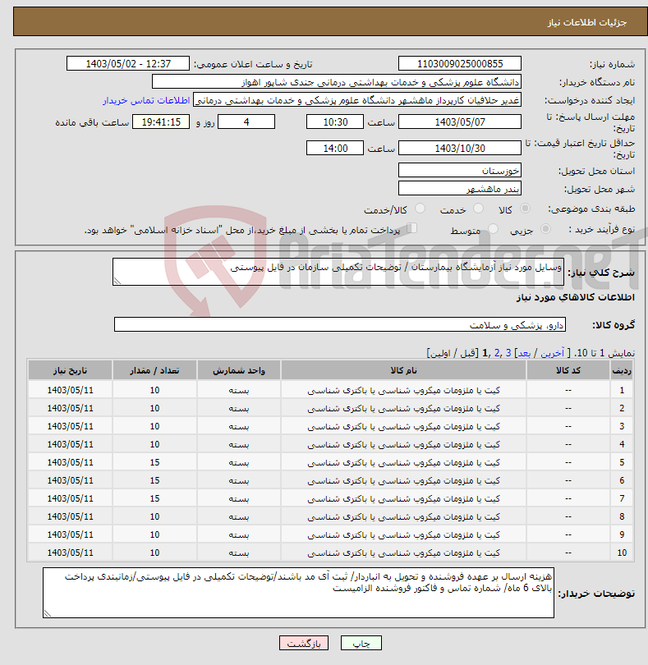Click the واحد شمارش column header
Screen dimensions: 648x665
(239, 370)
